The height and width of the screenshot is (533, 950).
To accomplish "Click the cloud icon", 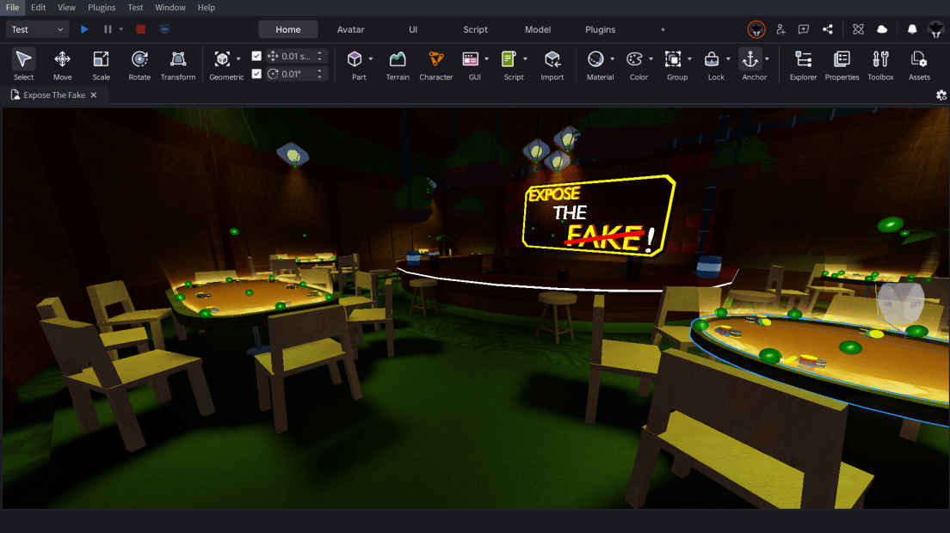I will pos(882,29).
